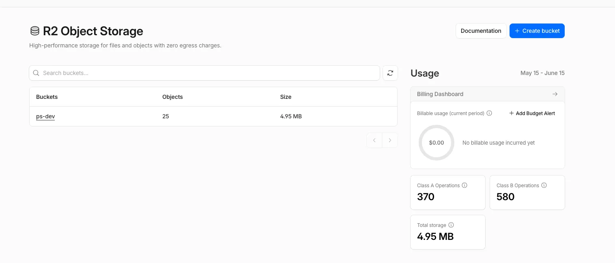Click info icon beside Class B Operations
615x263 pixels.
click(544, 185)
